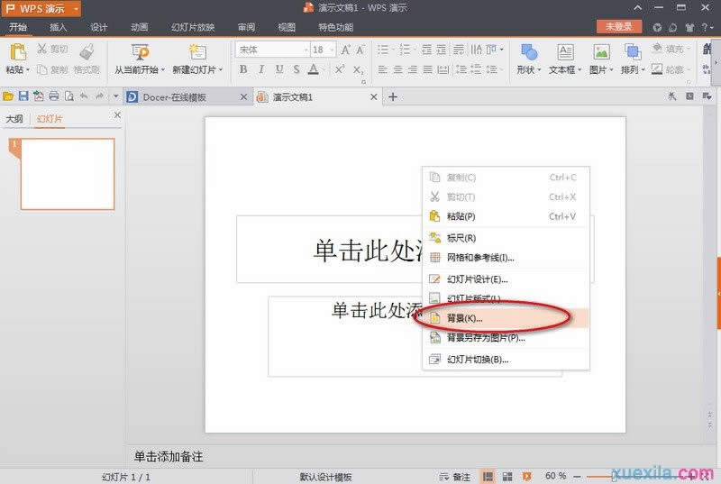
Task: Insert a text box using 文本框 icon
Action: 565,52
